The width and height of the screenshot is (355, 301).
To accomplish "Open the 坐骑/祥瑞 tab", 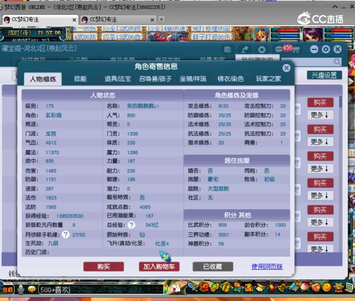I will [x=193, y=79].
